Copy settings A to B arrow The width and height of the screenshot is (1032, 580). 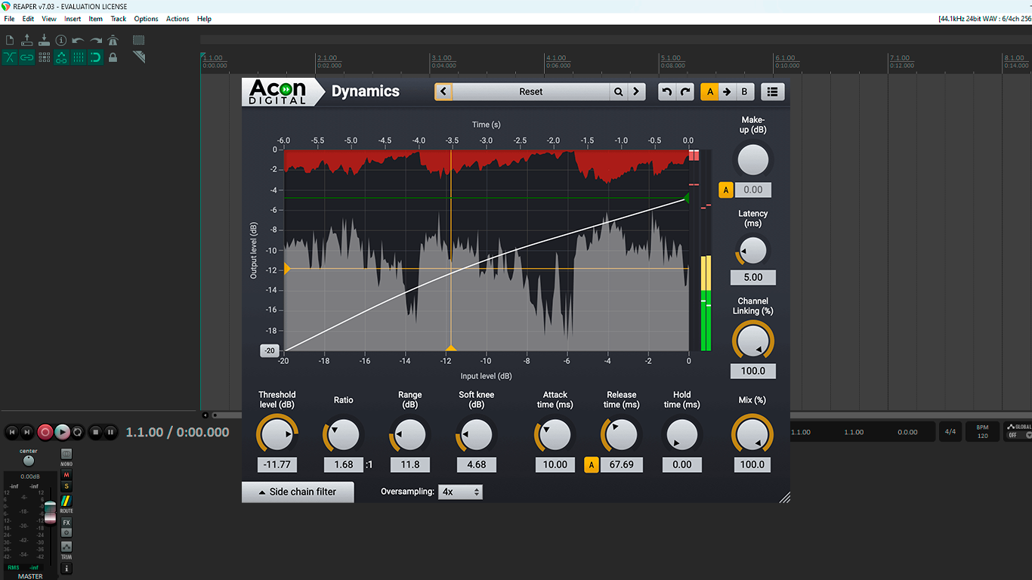point(727,91)
